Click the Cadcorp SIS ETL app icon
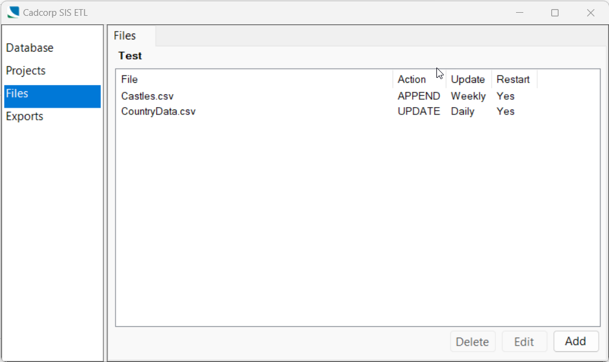609x362 pixels. coord(13,12)
